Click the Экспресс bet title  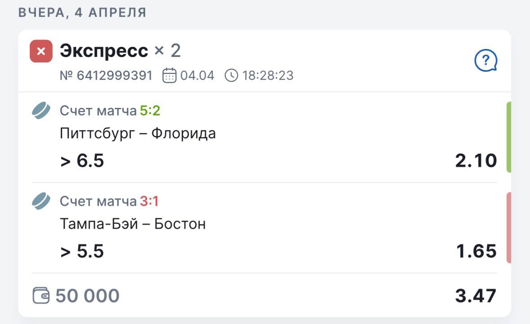[104, 51]
